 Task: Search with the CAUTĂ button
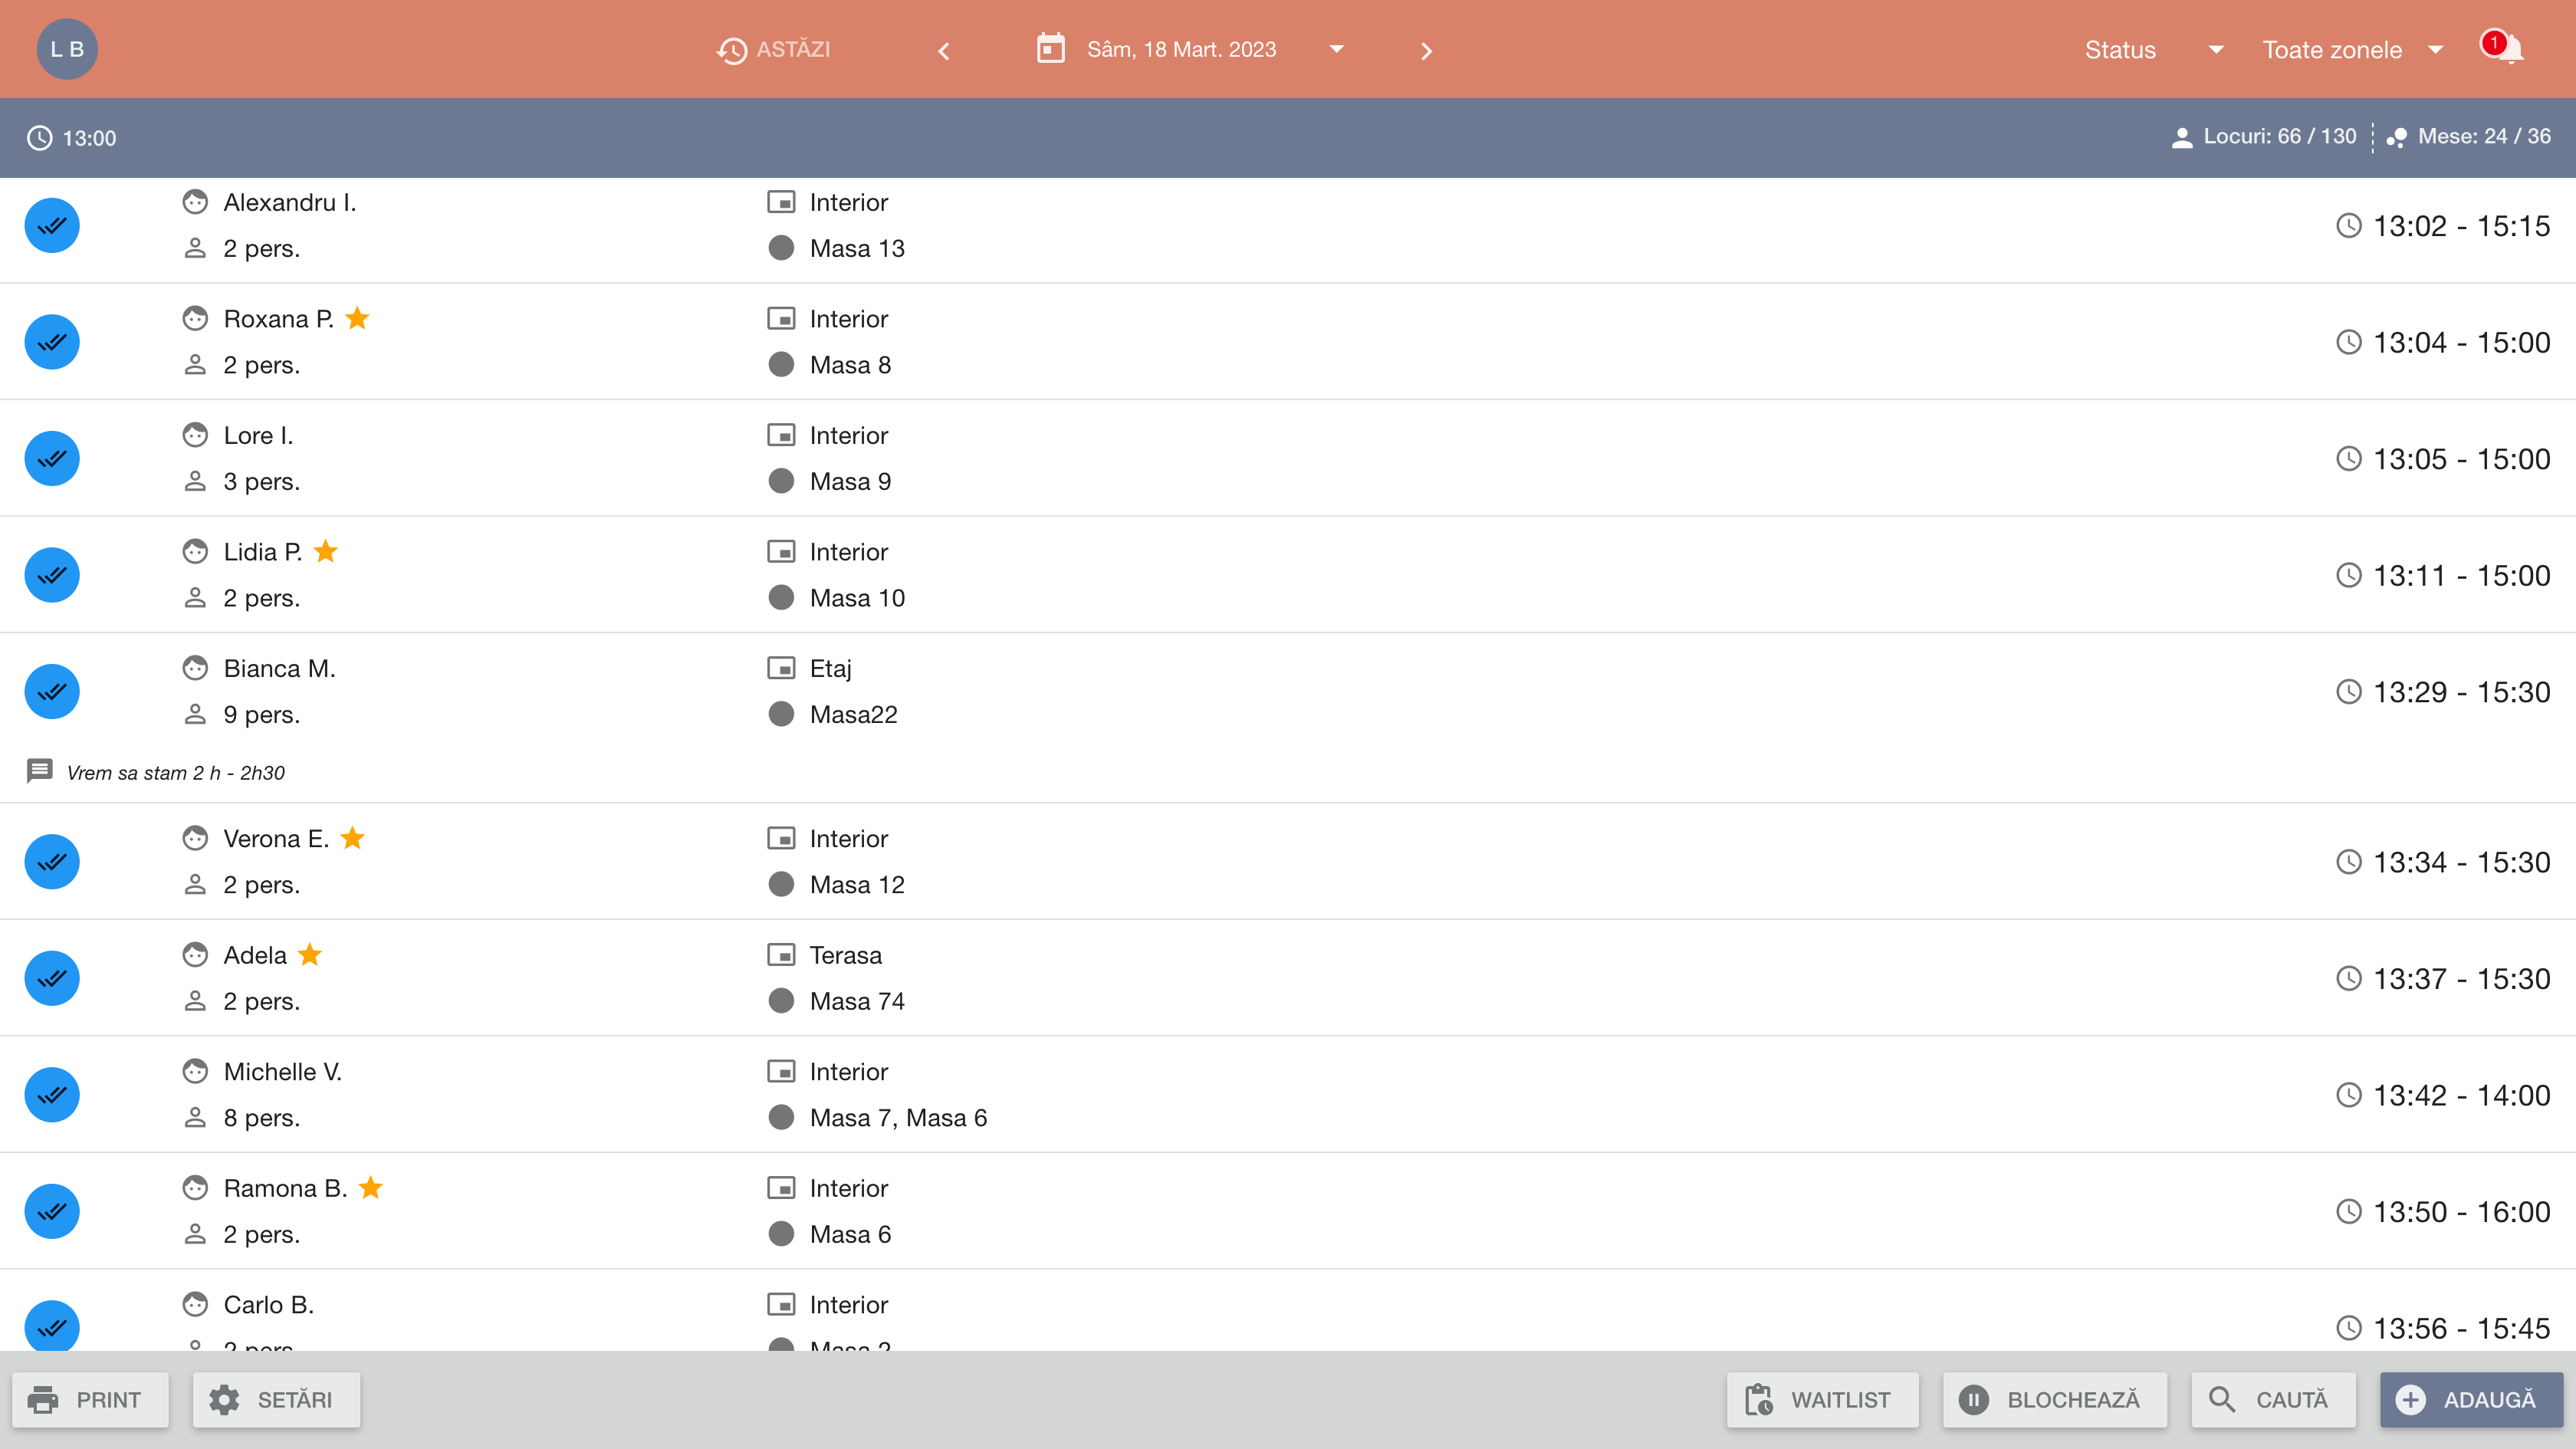coord(2273,1400)
